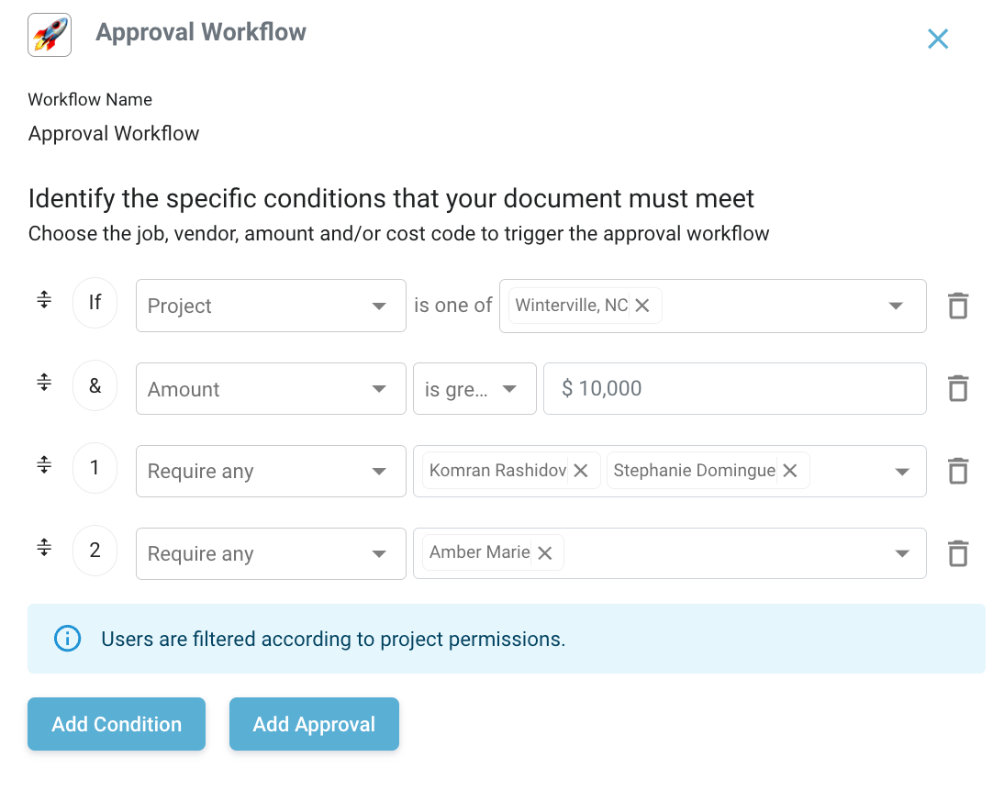Remove Amber Marie approver tag
The image size is (1004, 802).
pyautogui.click(x=545, y=553)
